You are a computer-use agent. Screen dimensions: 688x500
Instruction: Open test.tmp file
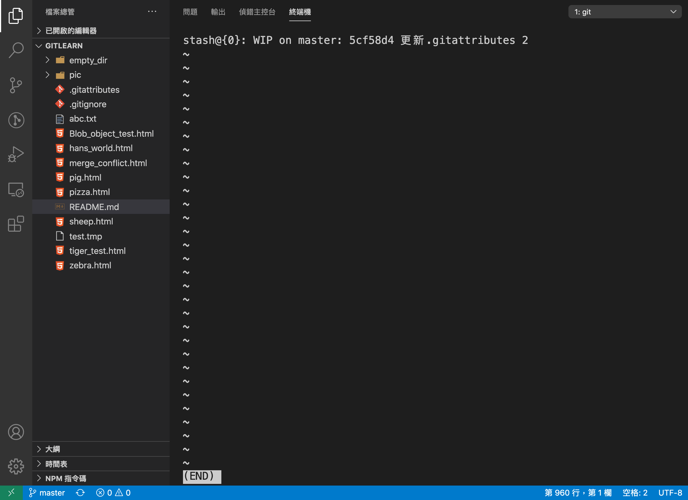(x=101, y=236)
